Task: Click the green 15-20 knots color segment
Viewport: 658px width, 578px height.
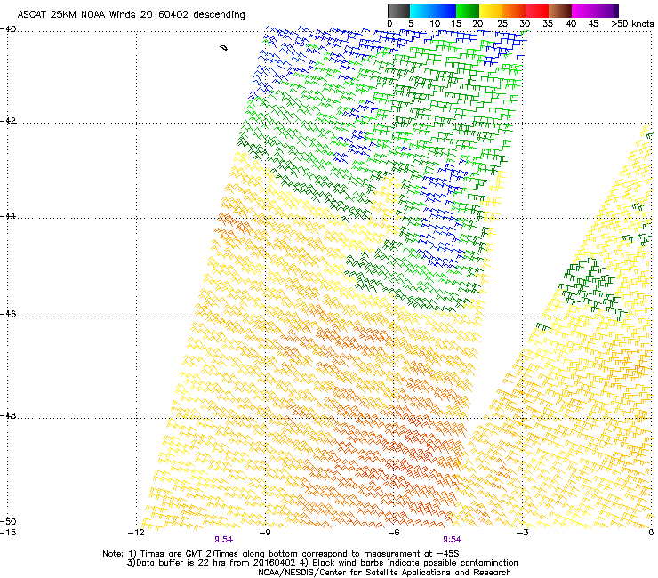Action: pyautogui.click(x=468, y=11)
